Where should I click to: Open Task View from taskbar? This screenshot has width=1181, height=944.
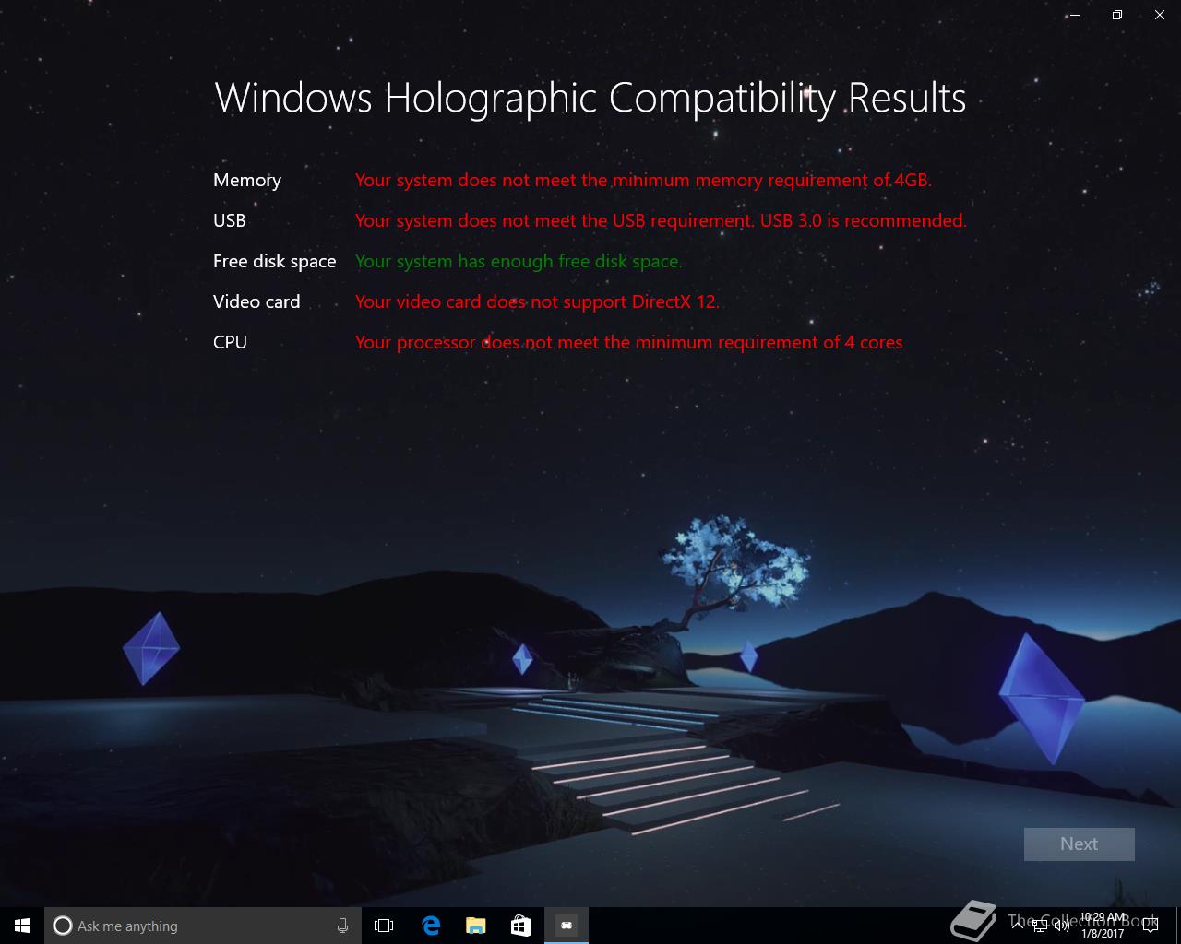tap(384, 926)
